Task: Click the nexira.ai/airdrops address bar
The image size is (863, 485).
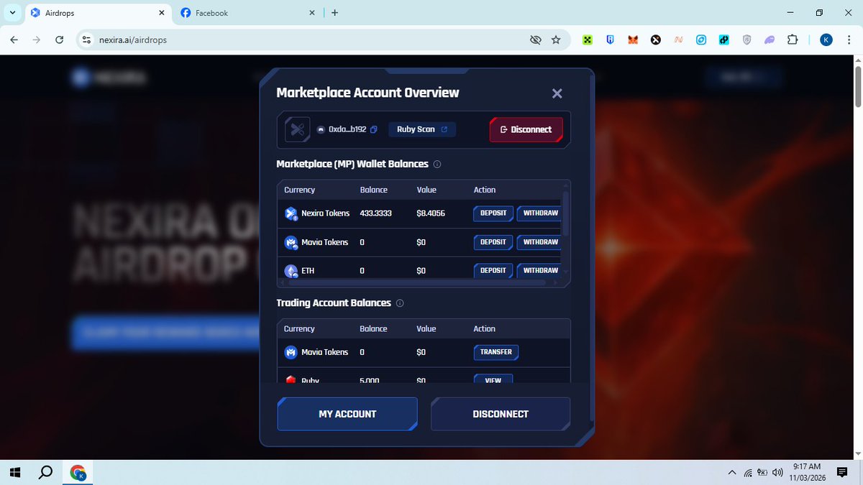Action: click(x=309, y=40)
